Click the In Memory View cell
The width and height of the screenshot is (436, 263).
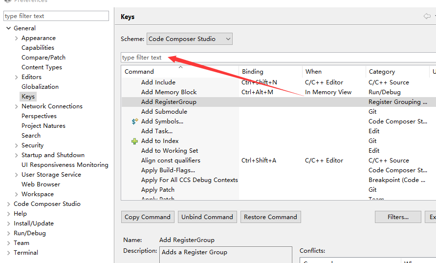pyautogui.click(x=328, y=92)
